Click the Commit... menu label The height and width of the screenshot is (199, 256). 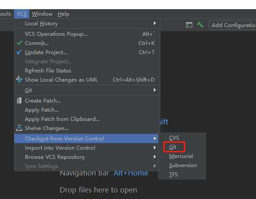[37, 43]
